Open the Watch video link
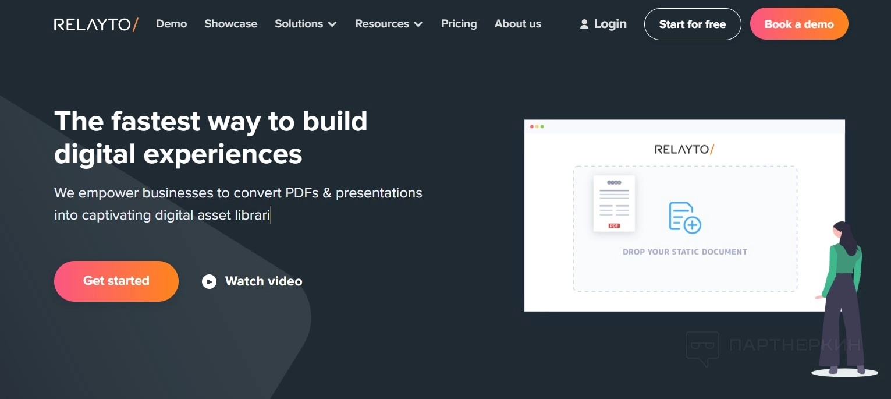This screenshot has width=891, height=399. [264, 281]
